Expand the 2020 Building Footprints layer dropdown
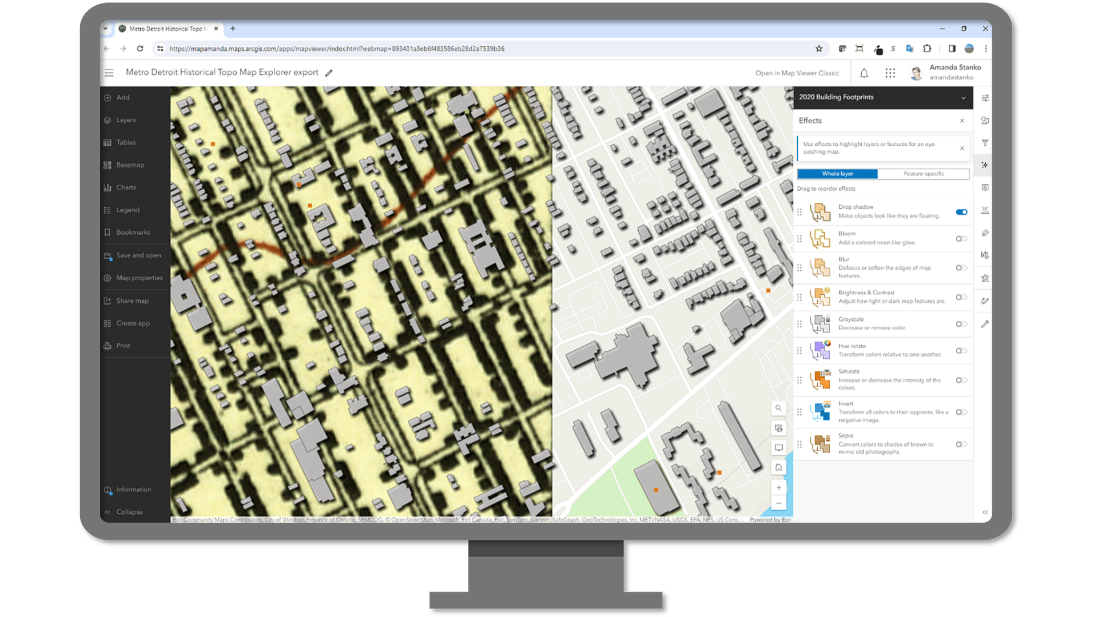This screenshot has height=617, width=1098. pyautogui.click(x=963, y=98)
